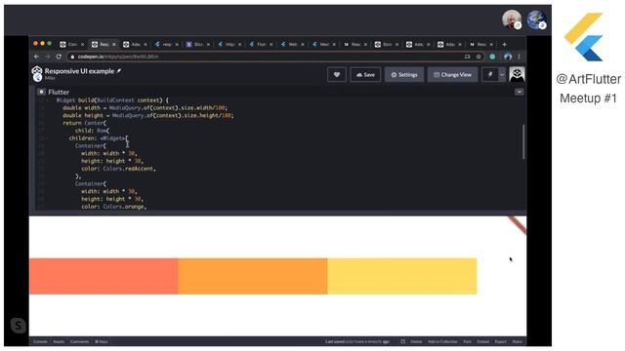The width and height of the screenshot is (625, 351).
Task: Click the Share button in footer
Action: click(517, 341)
